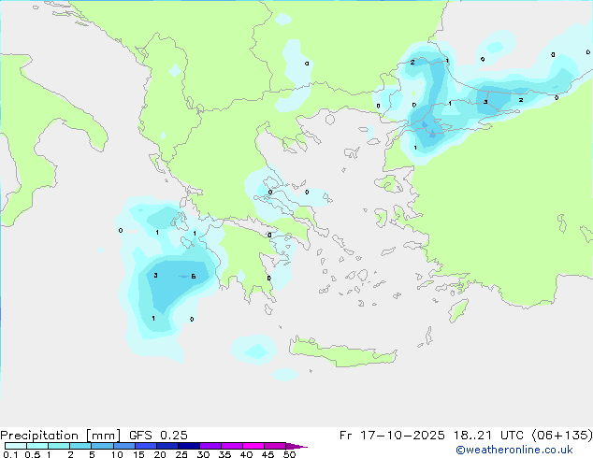Click the '18..21 UTC' time range text
The image size is (593, 458).
[x=488, y=436]
